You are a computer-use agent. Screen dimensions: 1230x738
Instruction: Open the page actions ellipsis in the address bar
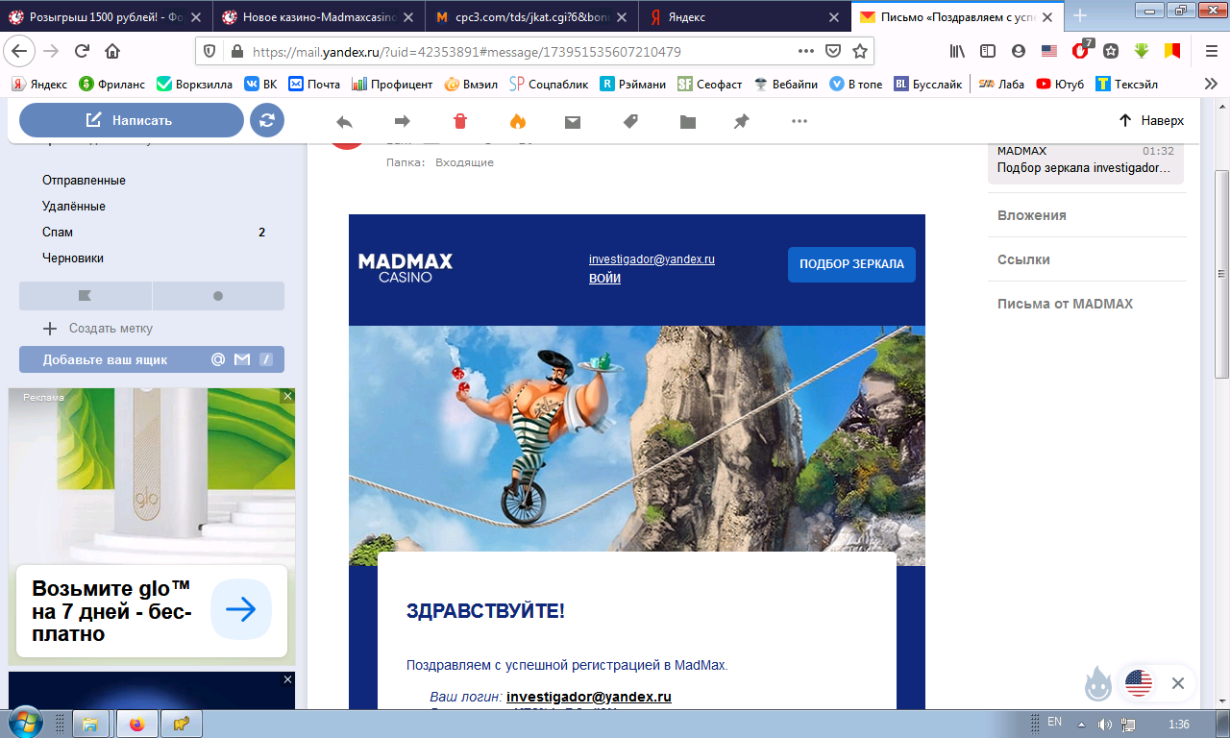806,51
